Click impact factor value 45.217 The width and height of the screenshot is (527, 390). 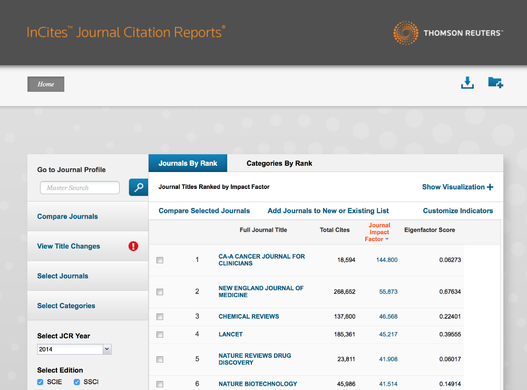(388, 335)
